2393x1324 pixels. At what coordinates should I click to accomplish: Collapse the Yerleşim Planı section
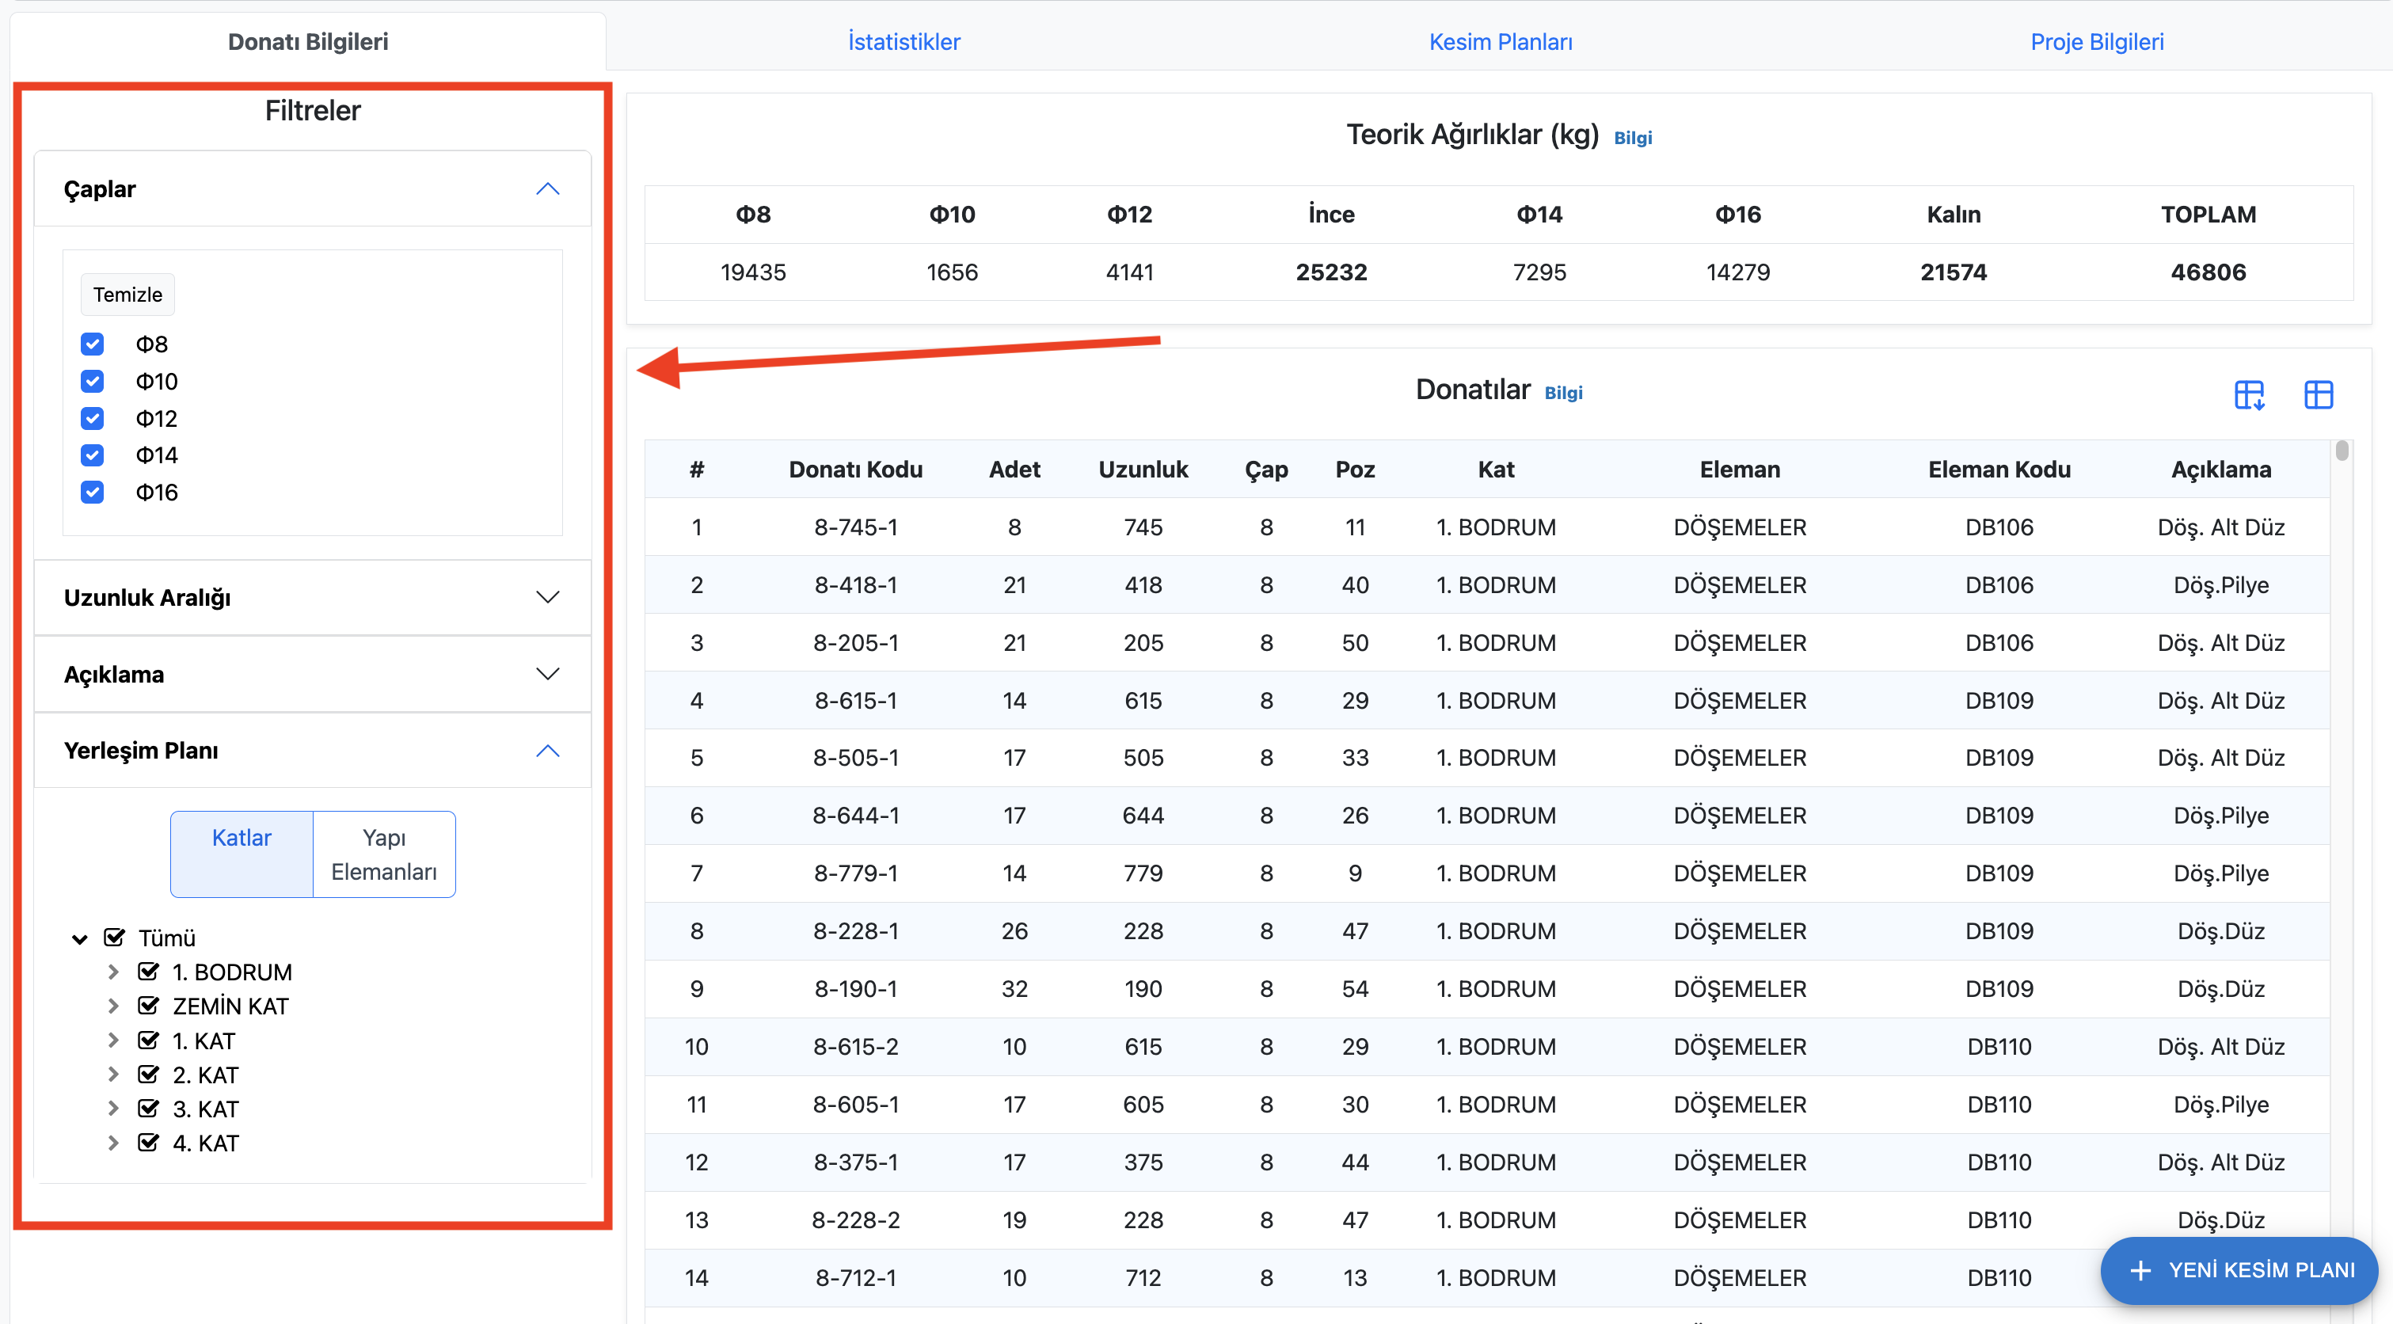pos(547,751)
